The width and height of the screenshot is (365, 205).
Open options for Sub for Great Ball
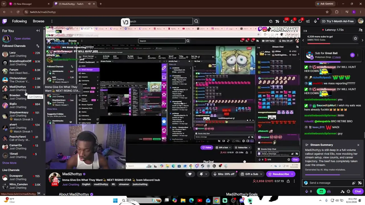[x=358, y=55]
